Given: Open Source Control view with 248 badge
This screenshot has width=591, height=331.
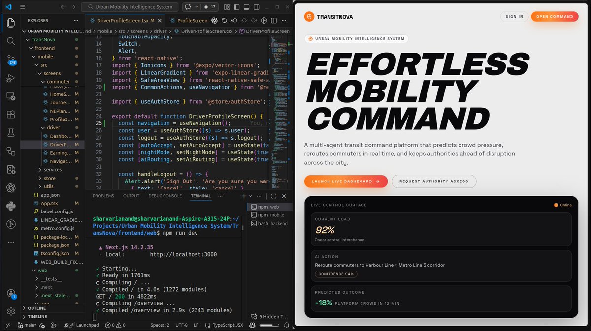Looking at the screenshot, I should click(11, 60).
